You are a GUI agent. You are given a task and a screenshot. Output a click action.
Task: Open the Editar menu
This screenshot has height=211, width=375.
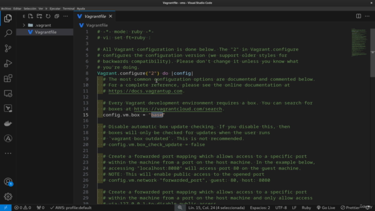tap(17, 9)
